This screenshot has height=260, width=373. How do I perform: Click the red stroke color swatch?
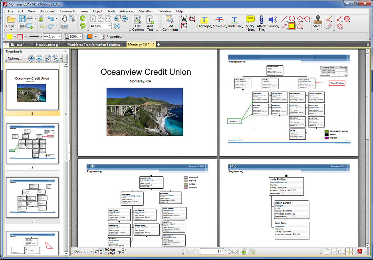(x=20, y=37)
